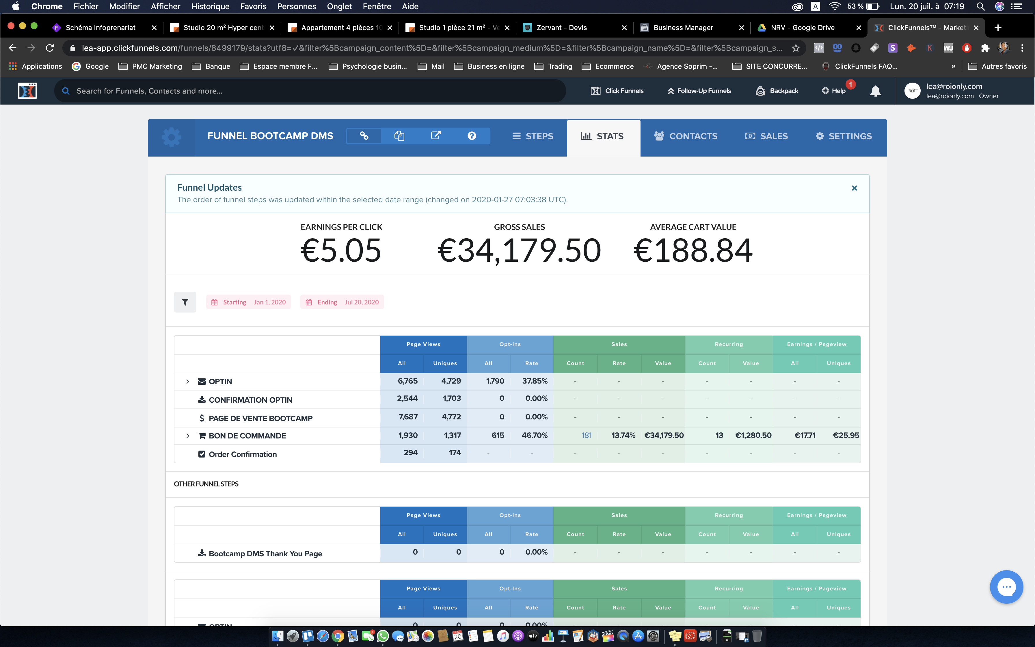The width and height of the screenshot is (1035, 647).
Task: Click the browser address bar URL
Action: pos(432,48)
